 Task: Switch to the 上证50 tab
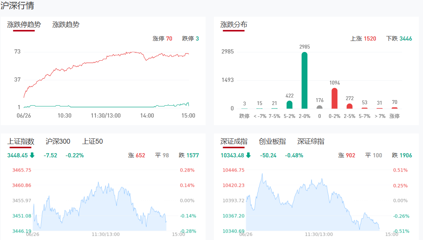pyautogui.click(x=92, y=141)
